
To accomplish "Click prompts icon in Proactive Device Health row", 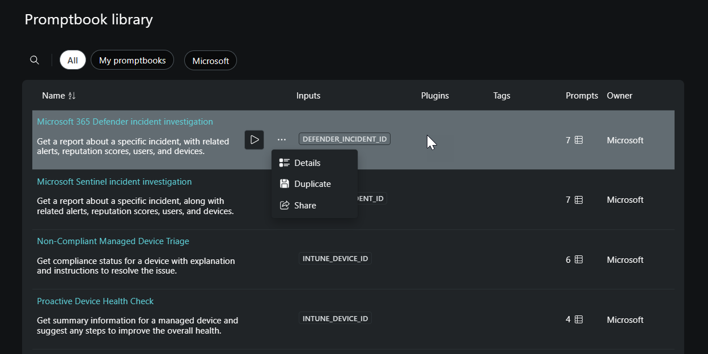I will click(579, 319).
